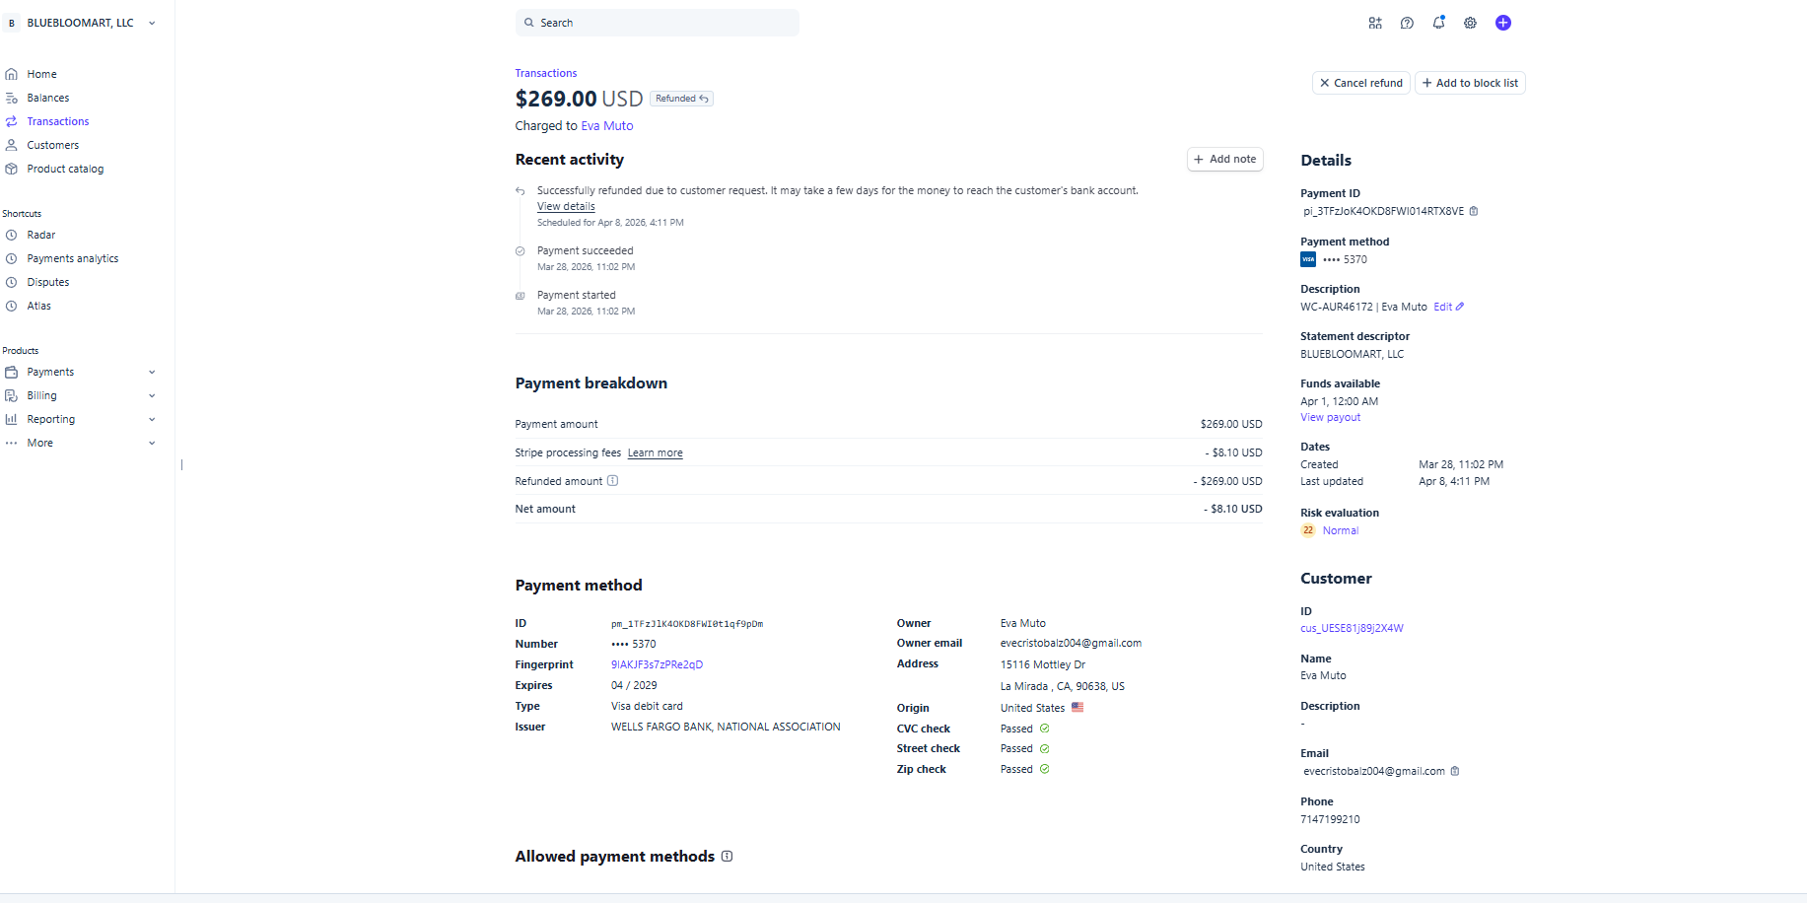Click the Allowed payment methods info icon

coord(727,856)
